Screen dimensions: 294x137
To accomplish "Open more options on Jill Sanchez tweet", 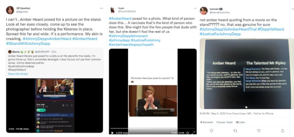I will click(x=102, y=9).
